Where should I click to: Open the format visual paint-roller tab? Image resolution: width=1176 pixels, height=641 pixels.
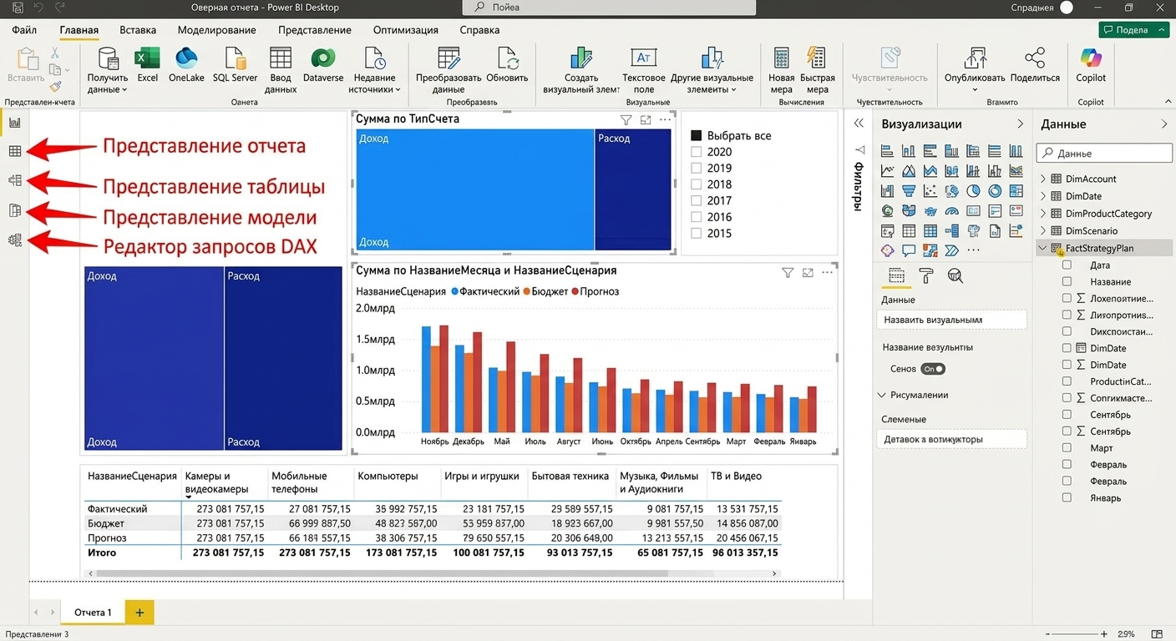coord(926,276)
